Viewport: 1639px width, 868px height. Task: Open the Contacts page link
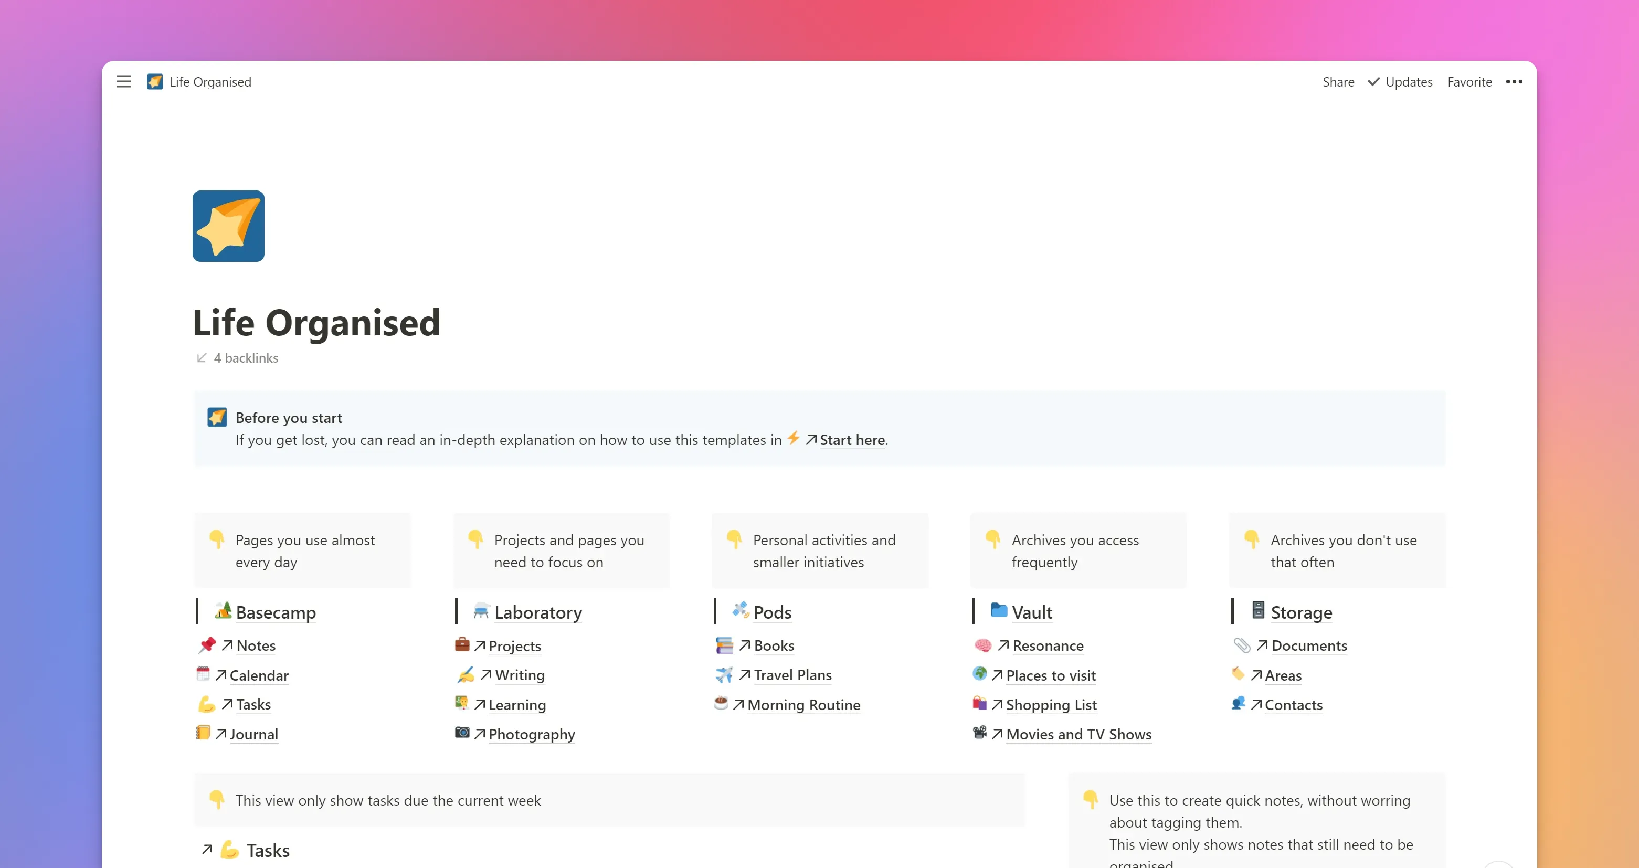(1294, 704)
